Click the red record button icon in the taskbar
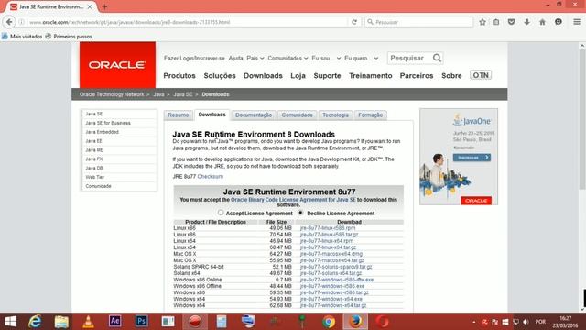 point(195,322)
